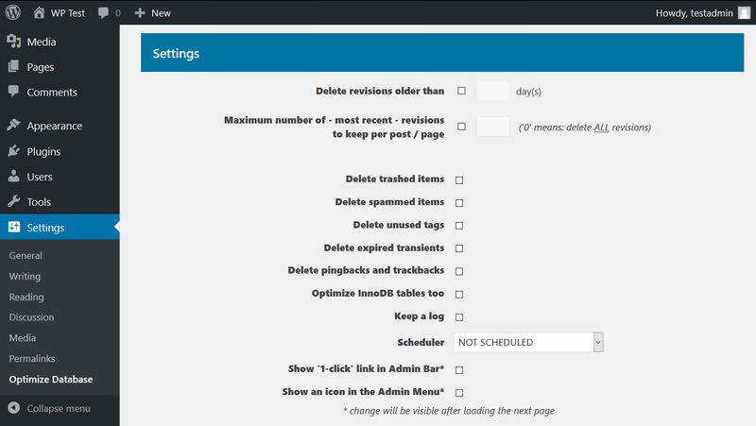Click the '0' means delete ALL revisions note
The width and height of the screenshot is (756, 426).
coord(584,128)
